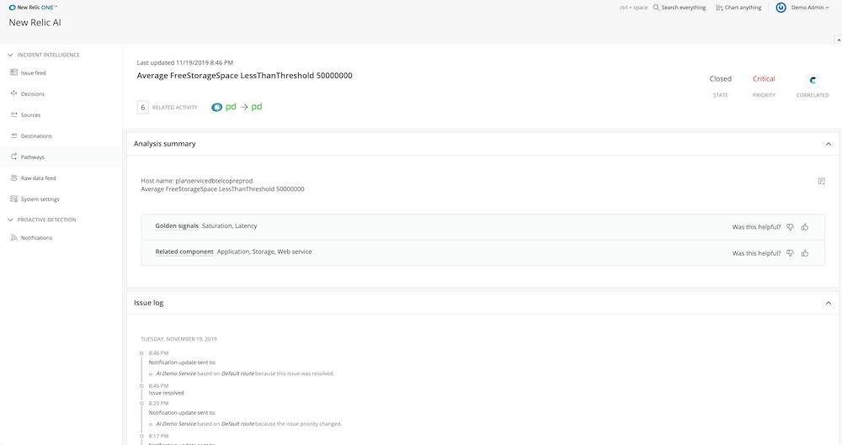Click the top-right collapse arrow
The image size is (842, 445).
(838, 40)
